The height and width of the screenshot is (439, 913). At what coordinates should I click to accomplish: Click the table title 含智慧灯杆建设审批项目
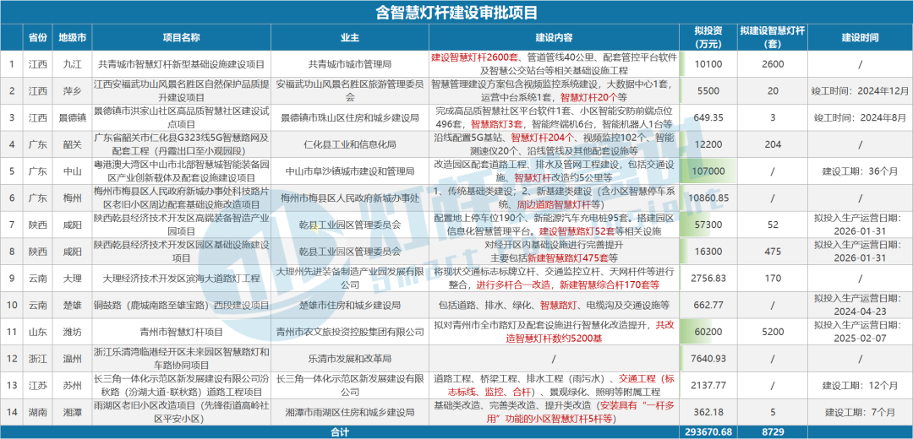tap(456, 12)
